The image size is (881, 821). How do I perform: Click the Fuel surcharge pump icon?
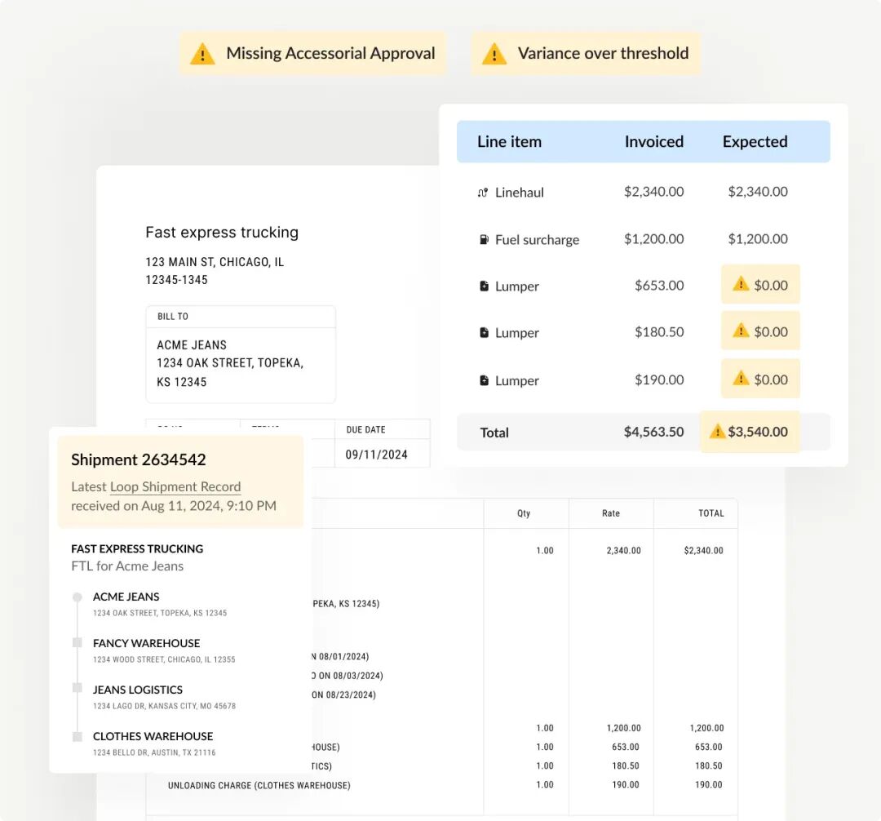(484, 240)
